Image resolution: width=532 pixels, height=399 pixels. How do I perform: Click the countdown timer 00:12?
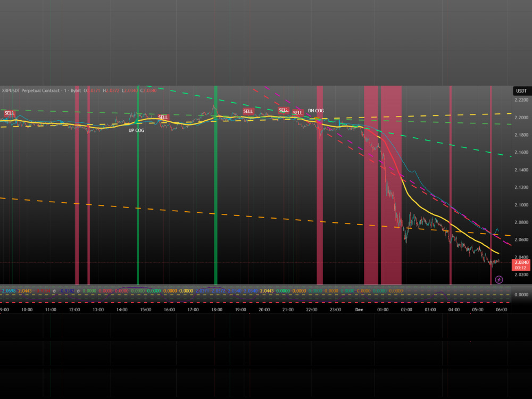[520, 268]
